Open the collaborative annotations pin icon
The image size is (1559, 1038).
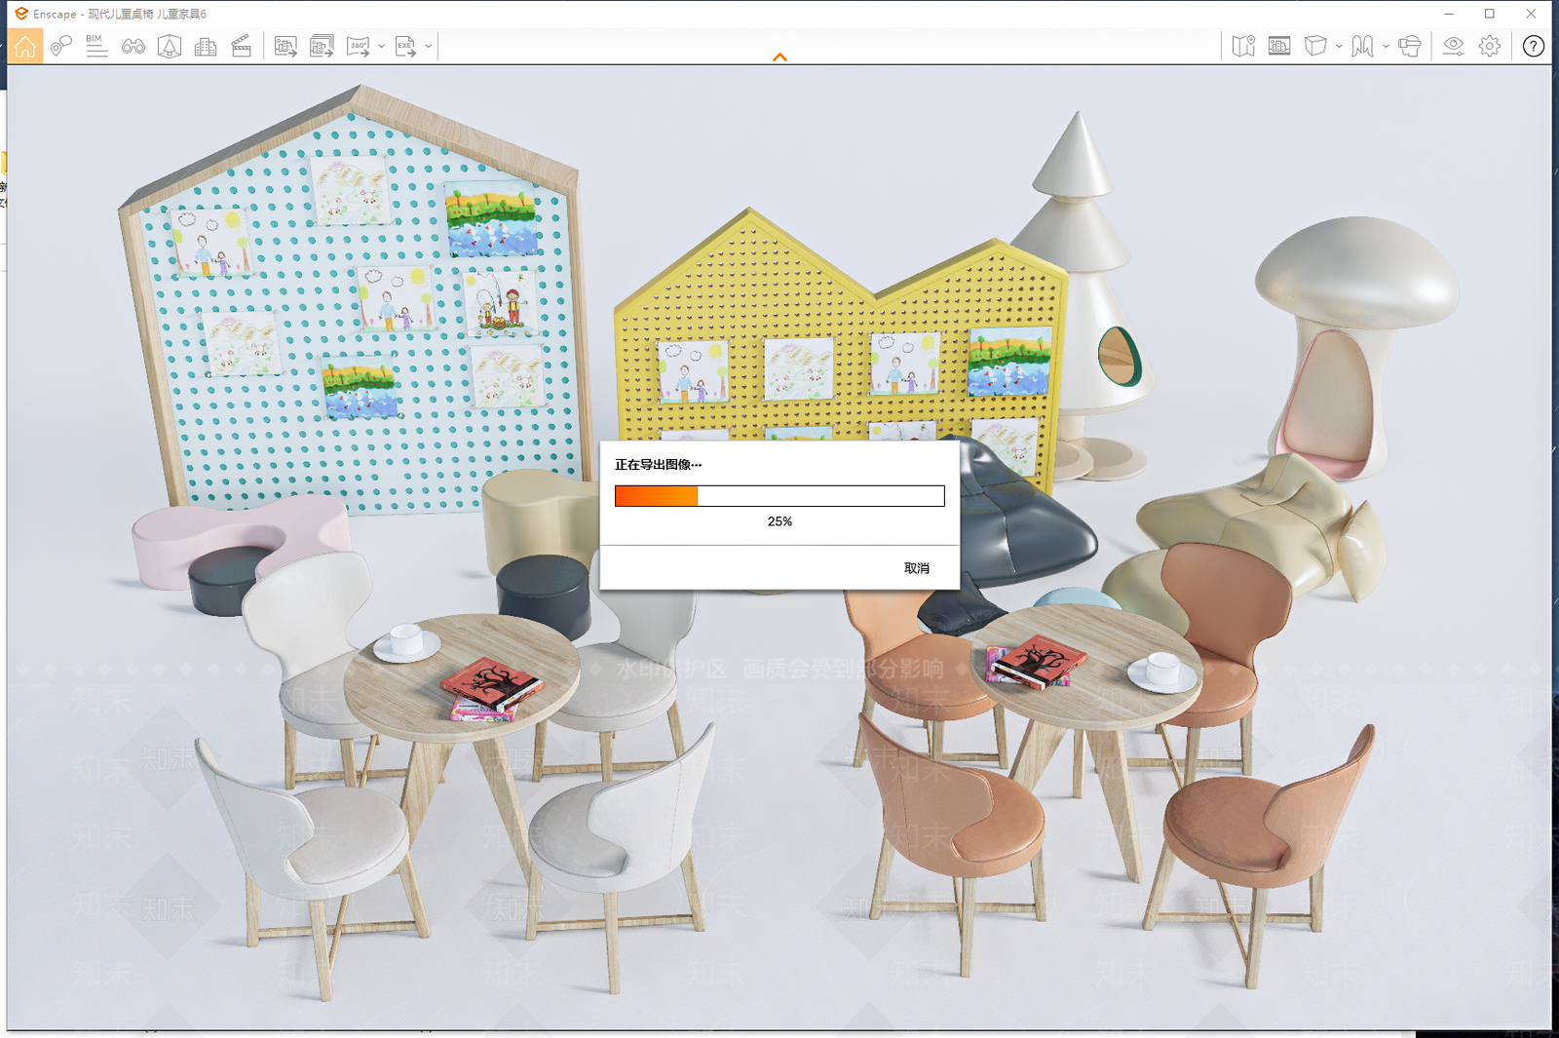61,46
